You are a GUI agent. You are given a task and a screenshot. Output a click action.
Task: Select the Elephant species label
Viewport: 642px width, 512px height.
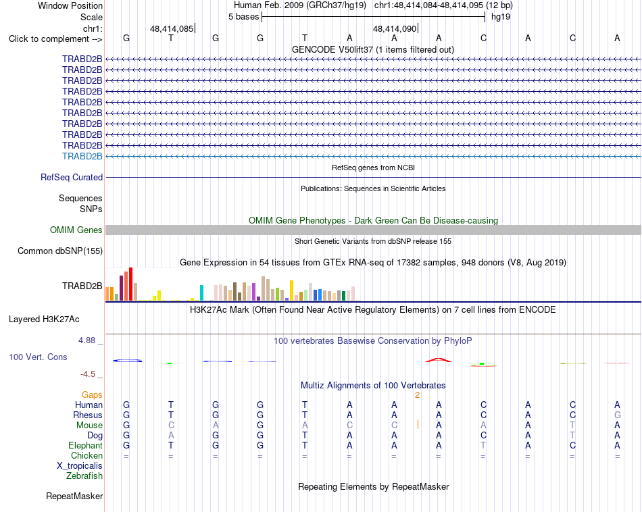coord(85,445)
